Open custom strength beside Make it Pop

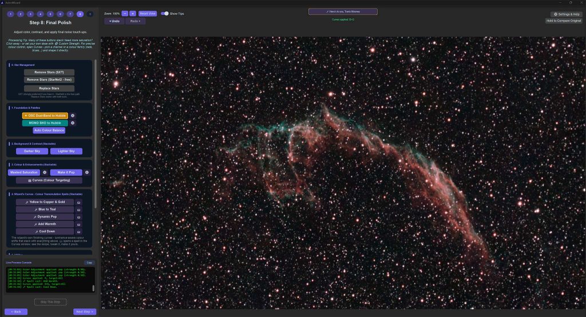[87, 172]
